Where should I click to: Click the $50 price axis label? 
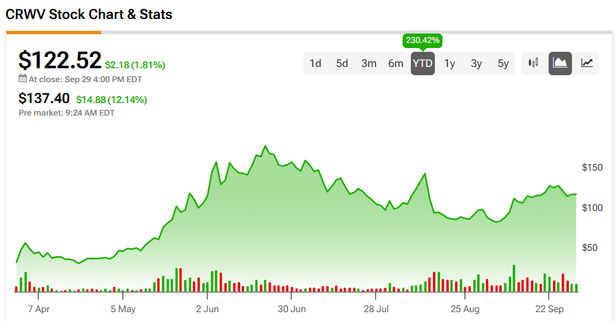tap(590, 248)
